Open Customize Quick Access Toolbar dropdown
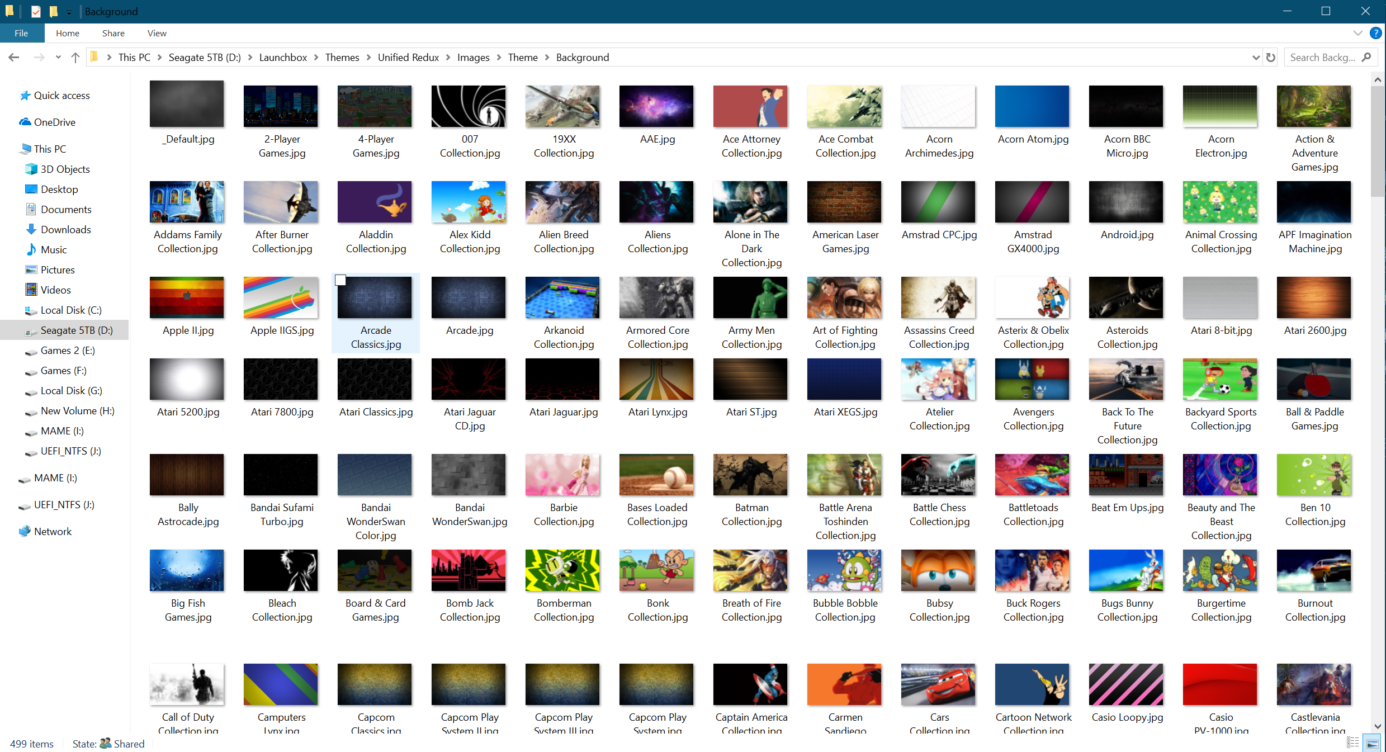Screen dimensions: 1386x752 point(69,12)
